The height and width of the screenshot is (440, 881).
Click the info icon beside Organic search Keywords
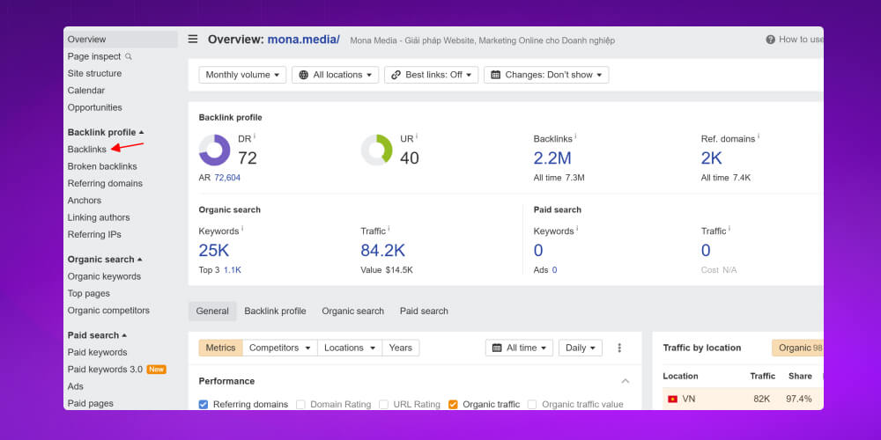[x=243, y=229]
